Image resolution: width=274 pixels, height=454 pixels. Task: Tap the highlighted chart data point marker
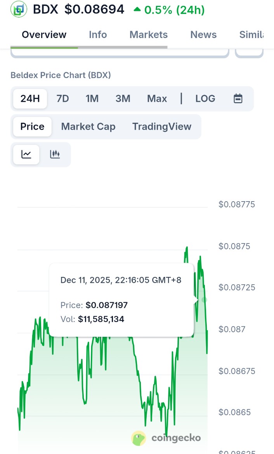point(205,300)
